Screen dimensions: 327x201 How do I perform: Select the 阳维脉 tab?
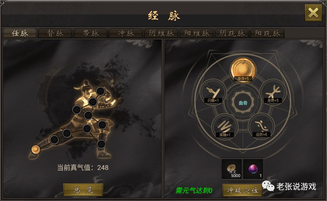(x=197, y=33)
